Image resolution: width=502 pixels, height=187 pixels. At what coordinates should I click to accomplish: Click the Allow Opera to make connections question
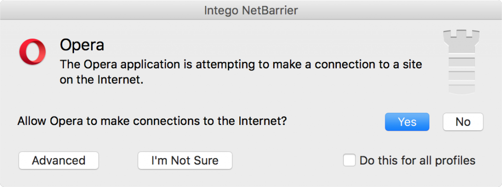click(152, 122)
